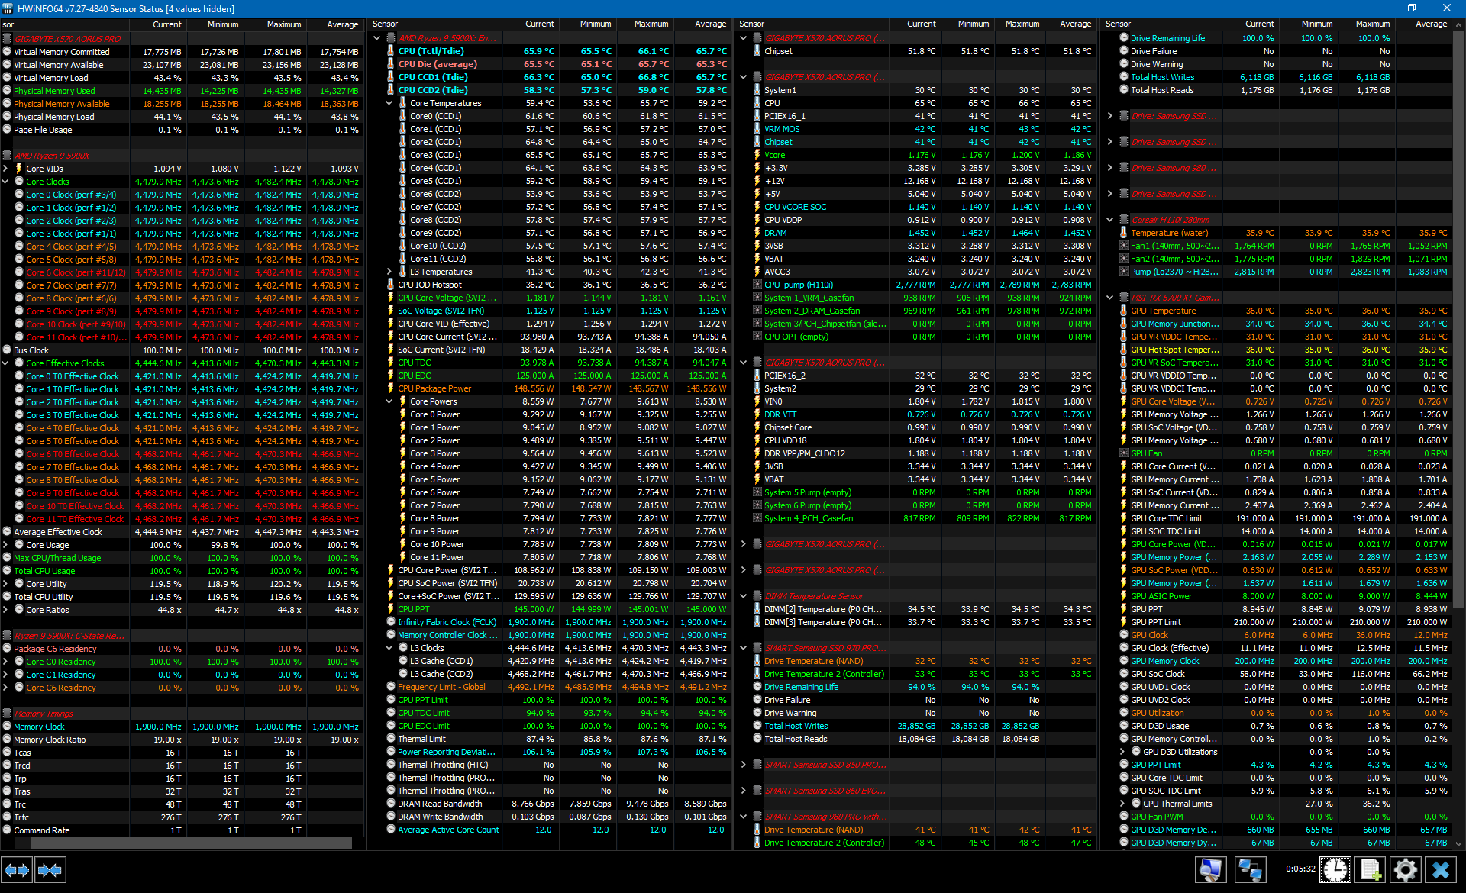Click the lightning bolt icon beside Vcore

click(757, 155)
